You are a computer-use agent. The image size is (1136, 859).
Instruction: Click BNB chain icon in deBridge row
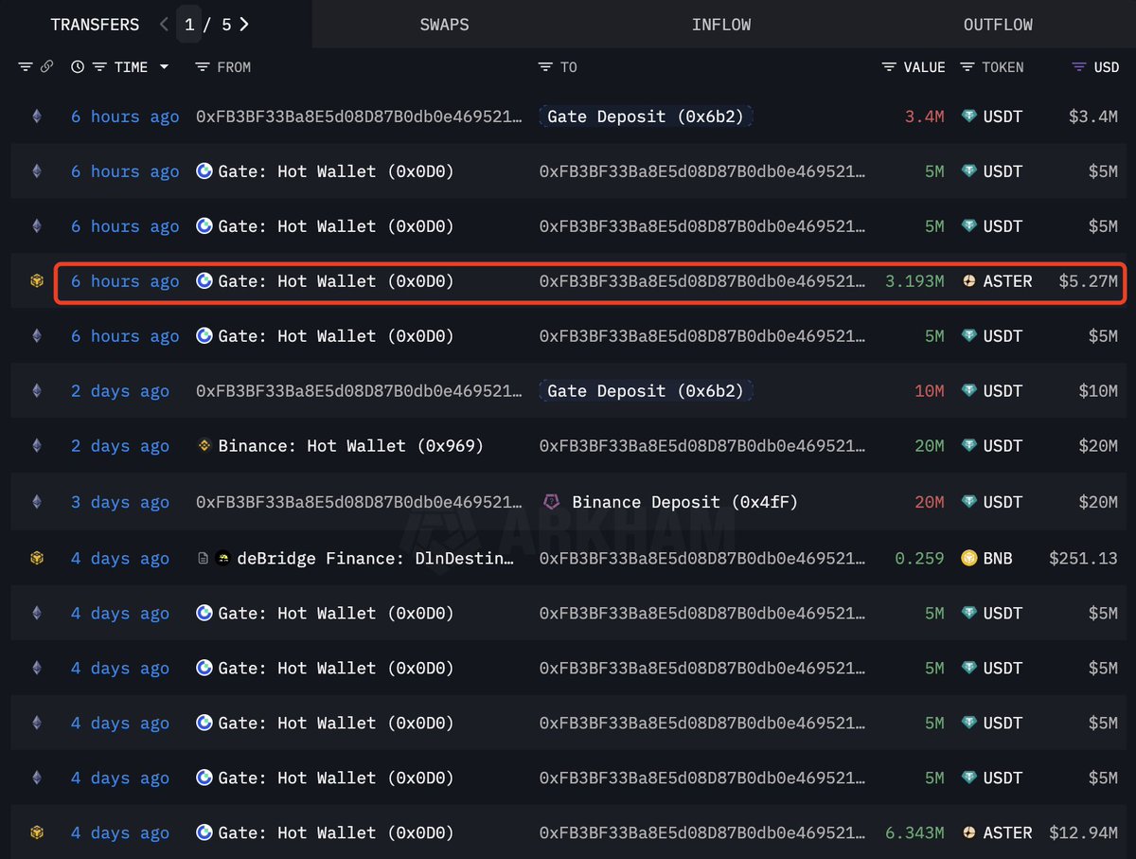tap(37, 558)
